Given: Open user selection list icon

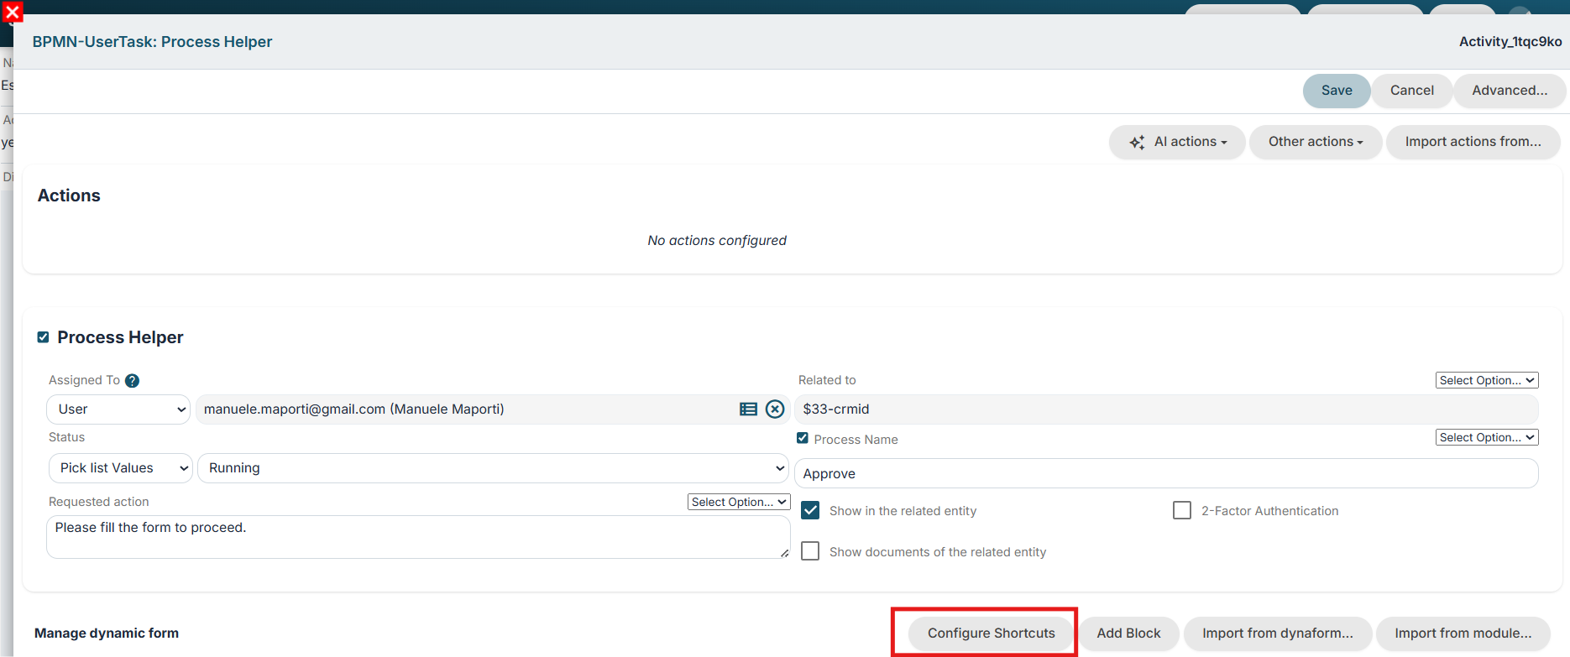Looking at the screenshot, I should coord(748,409).
